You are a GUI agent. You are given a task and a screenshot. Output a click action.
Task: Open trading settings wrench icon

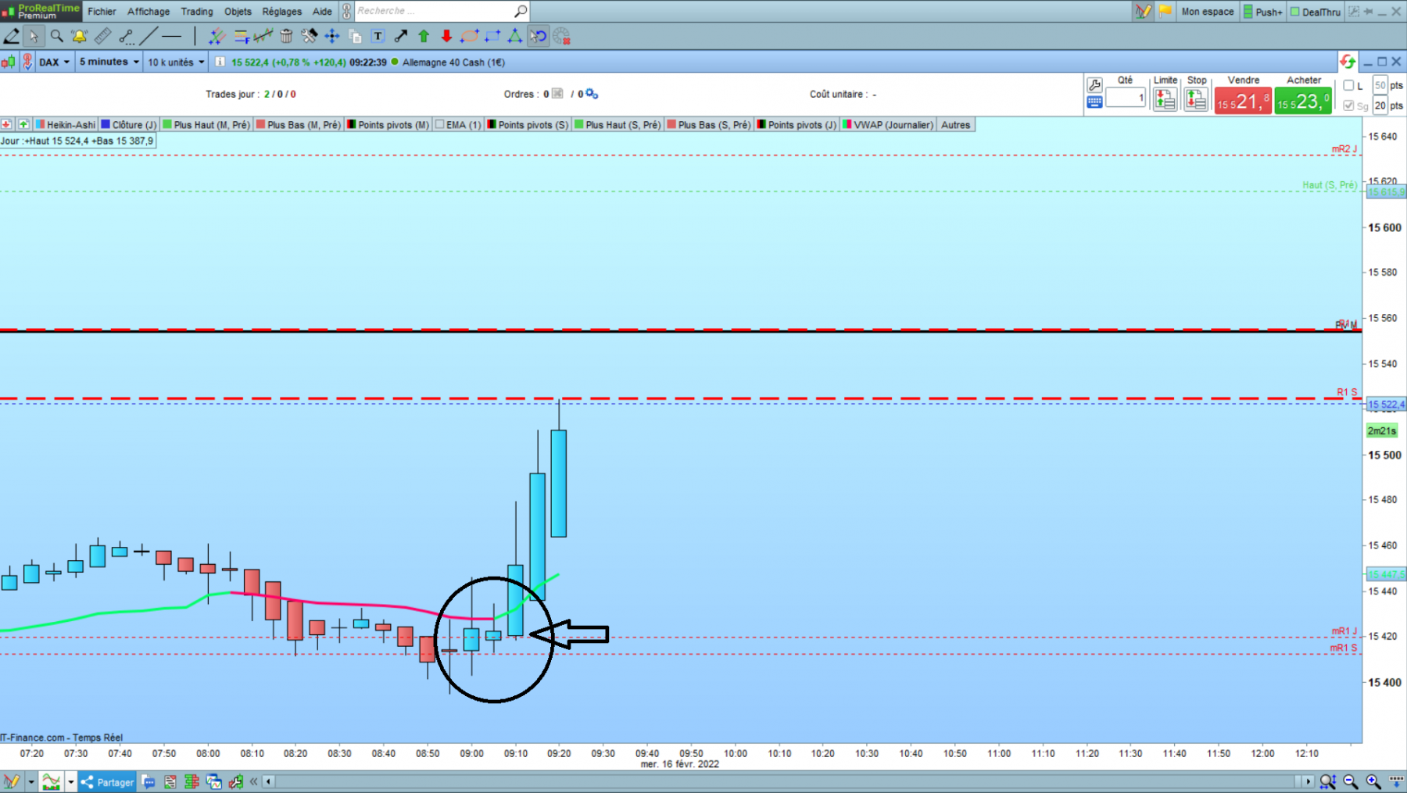[1094, 85]
